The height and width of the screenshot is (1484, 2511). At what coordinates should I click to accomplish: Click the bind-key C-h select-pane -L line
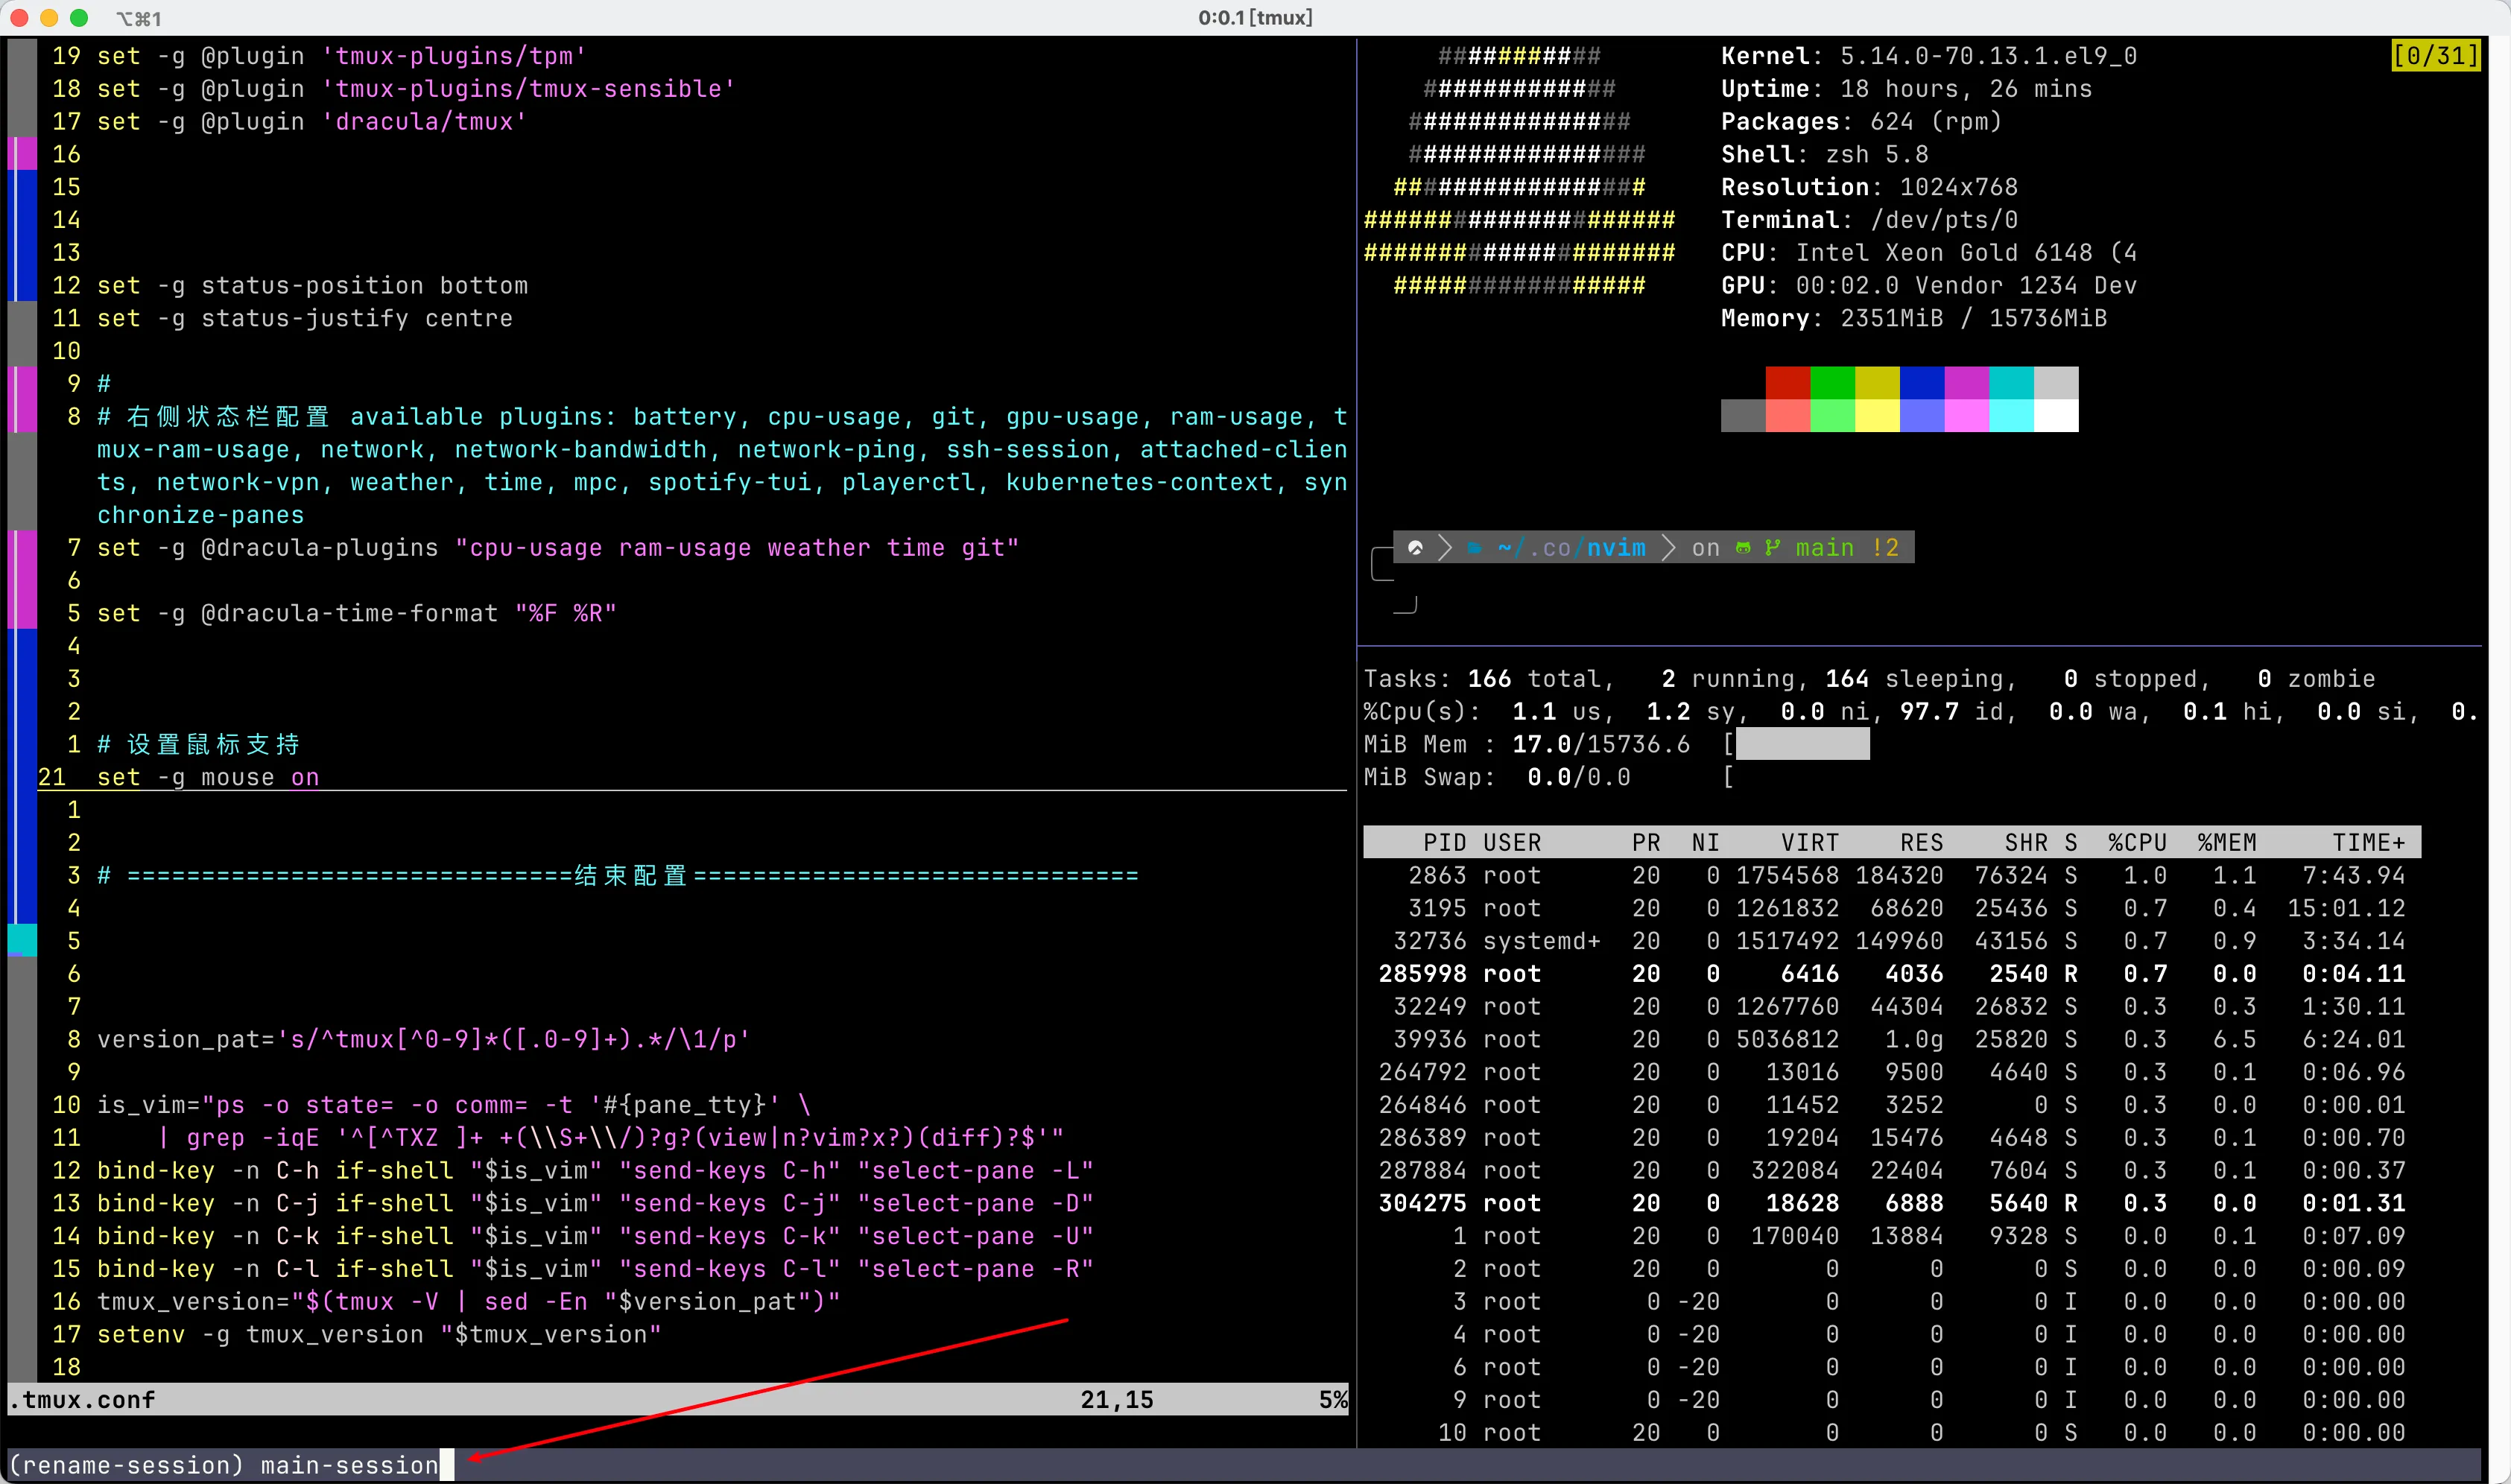(x=595, y=1170)
